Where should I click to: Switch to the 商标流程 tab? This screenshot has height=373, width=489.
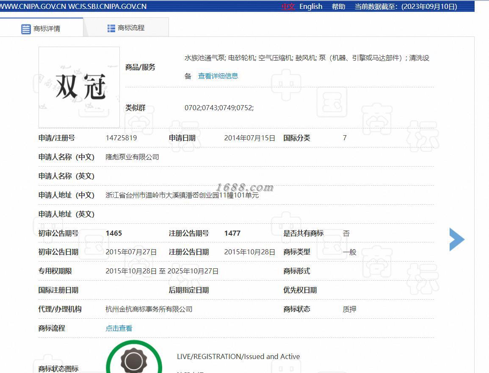(126, 28)
